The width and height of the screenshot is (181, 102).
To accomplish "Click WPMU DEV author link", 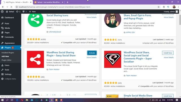I will pyautogui.click(x=130, y=32).
